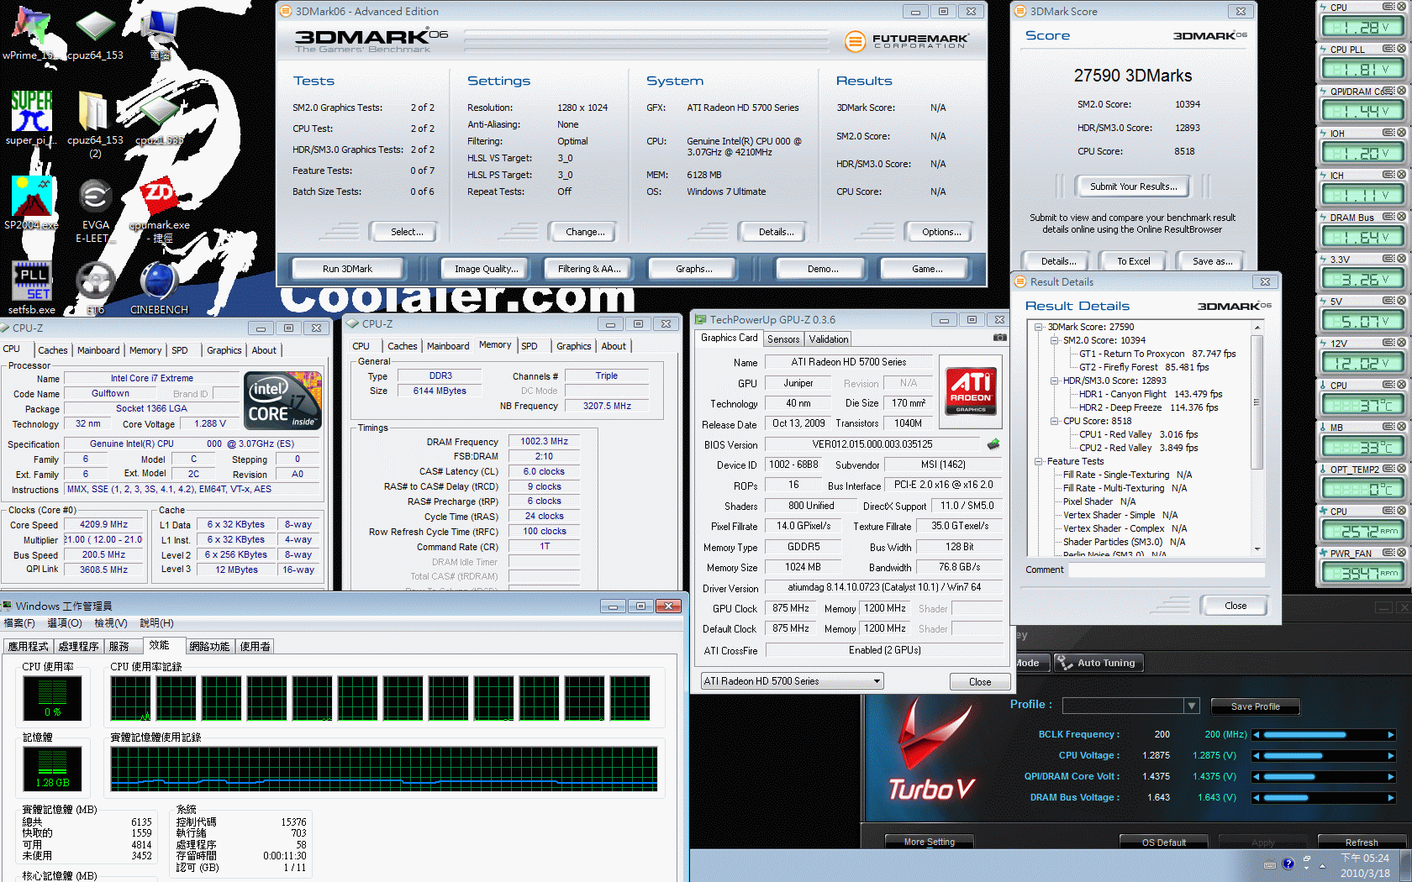The width and height of the screenshot is (1412, 882).
Task: Open the SP2004.exe desktop icon
Action: pos(32,197)
